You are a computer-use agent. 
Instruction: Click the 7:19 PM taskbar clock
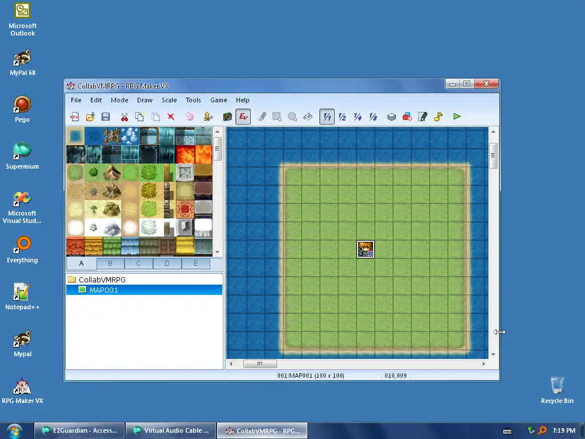pyautogui.click(x=564, y=430)
